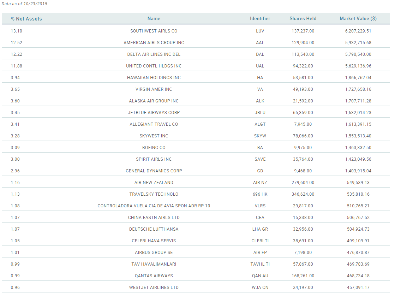Select the ALGT identifier
The height and width of the screenshot is (296, 395).
(x=260, y=124)
